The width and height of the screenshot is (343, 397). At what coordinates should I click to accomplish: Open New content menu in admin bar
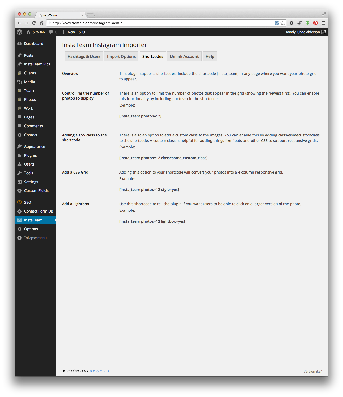pyautogui.click(x=68, y=32)
